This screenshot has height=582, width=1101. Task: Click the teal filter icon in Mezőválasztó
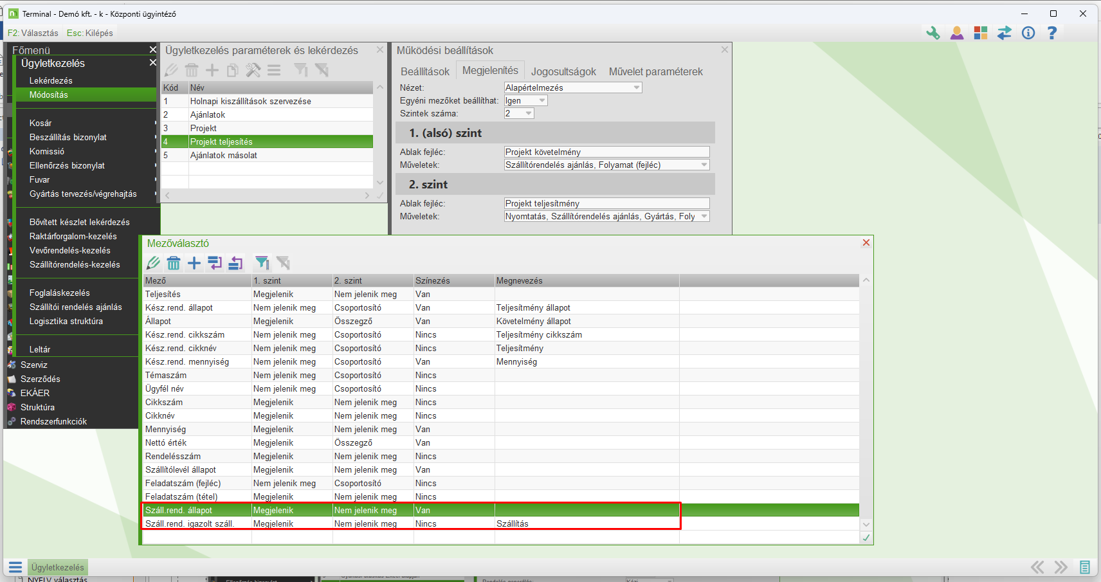click(262, 262)
